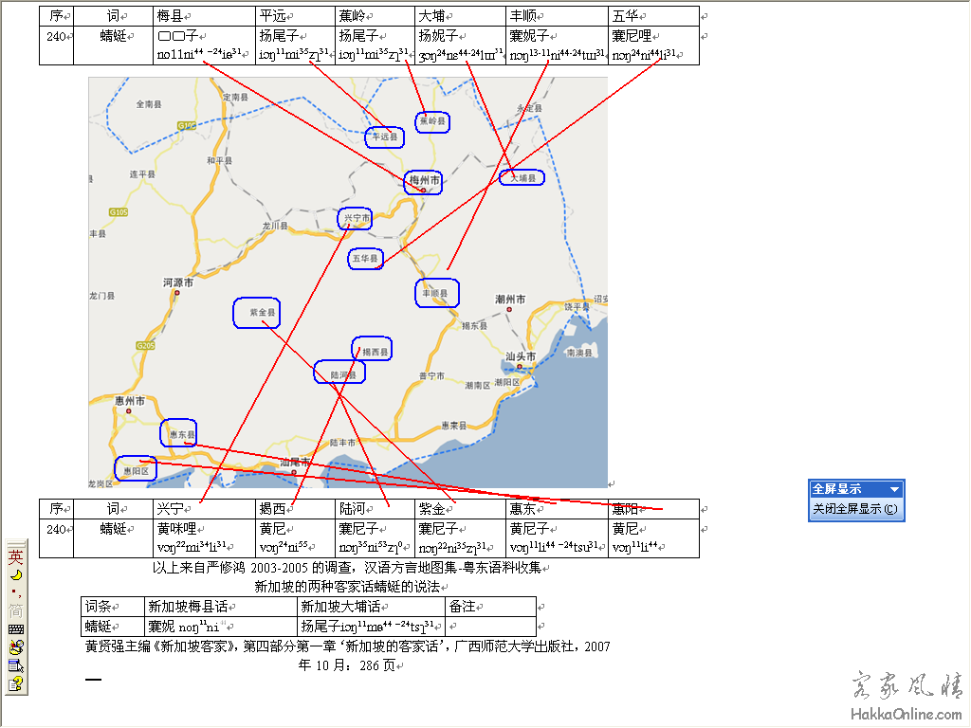971x728 pixels.
Task: Open the IME input tools icon
Action: click(x=16, y=647)
